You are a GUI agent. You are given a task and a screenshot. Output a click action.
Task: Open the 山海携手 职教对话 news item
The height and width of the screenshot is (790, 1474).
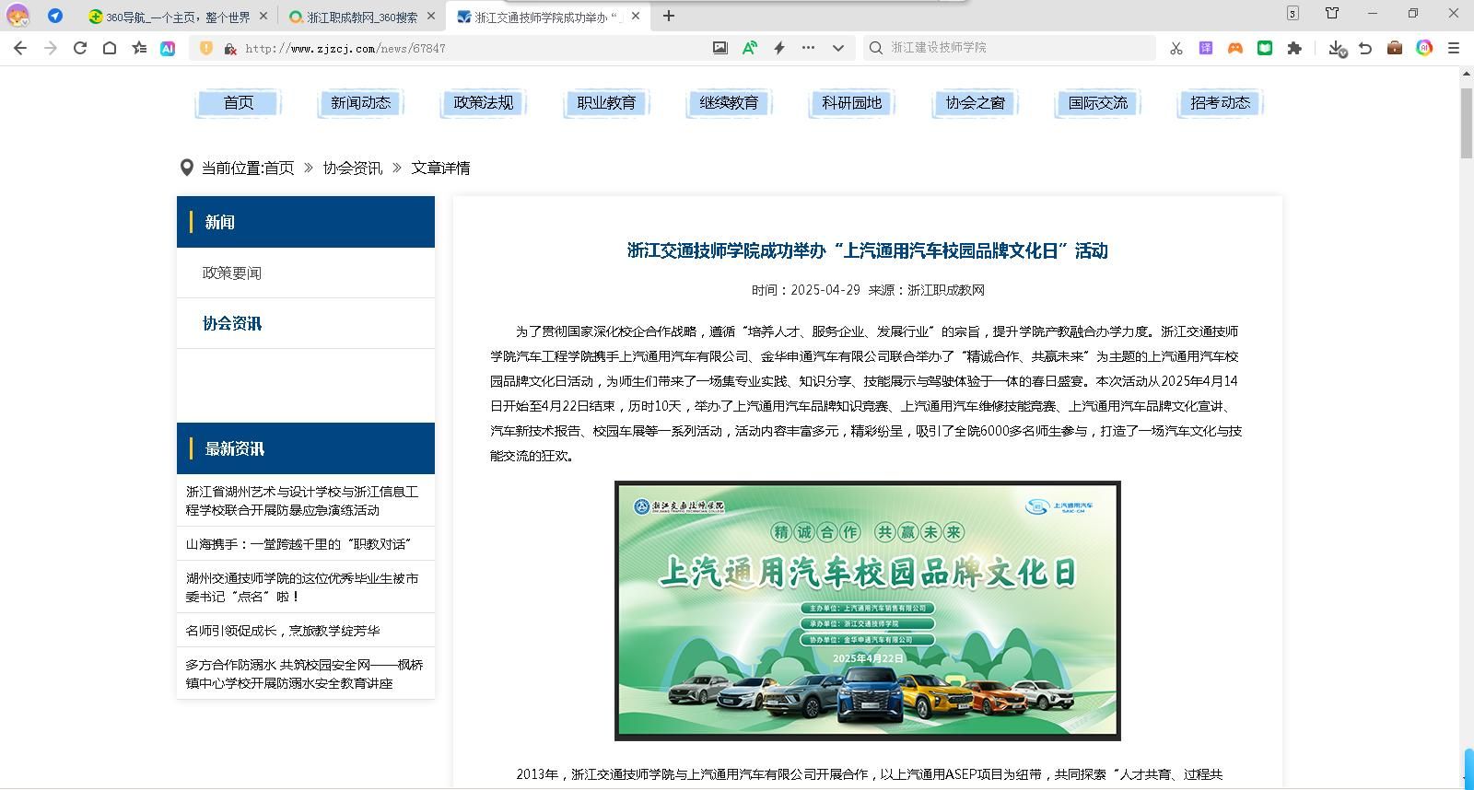[x=298, y=544]
